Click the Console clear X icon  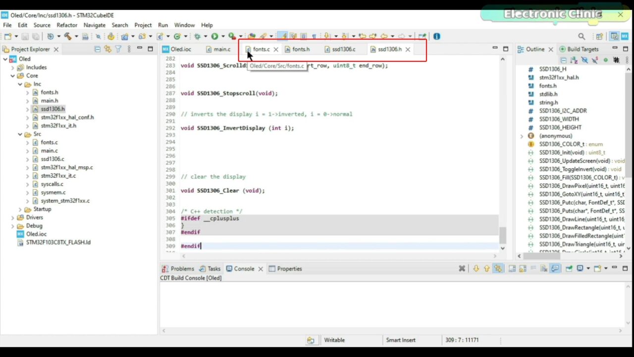pos(462,269)
